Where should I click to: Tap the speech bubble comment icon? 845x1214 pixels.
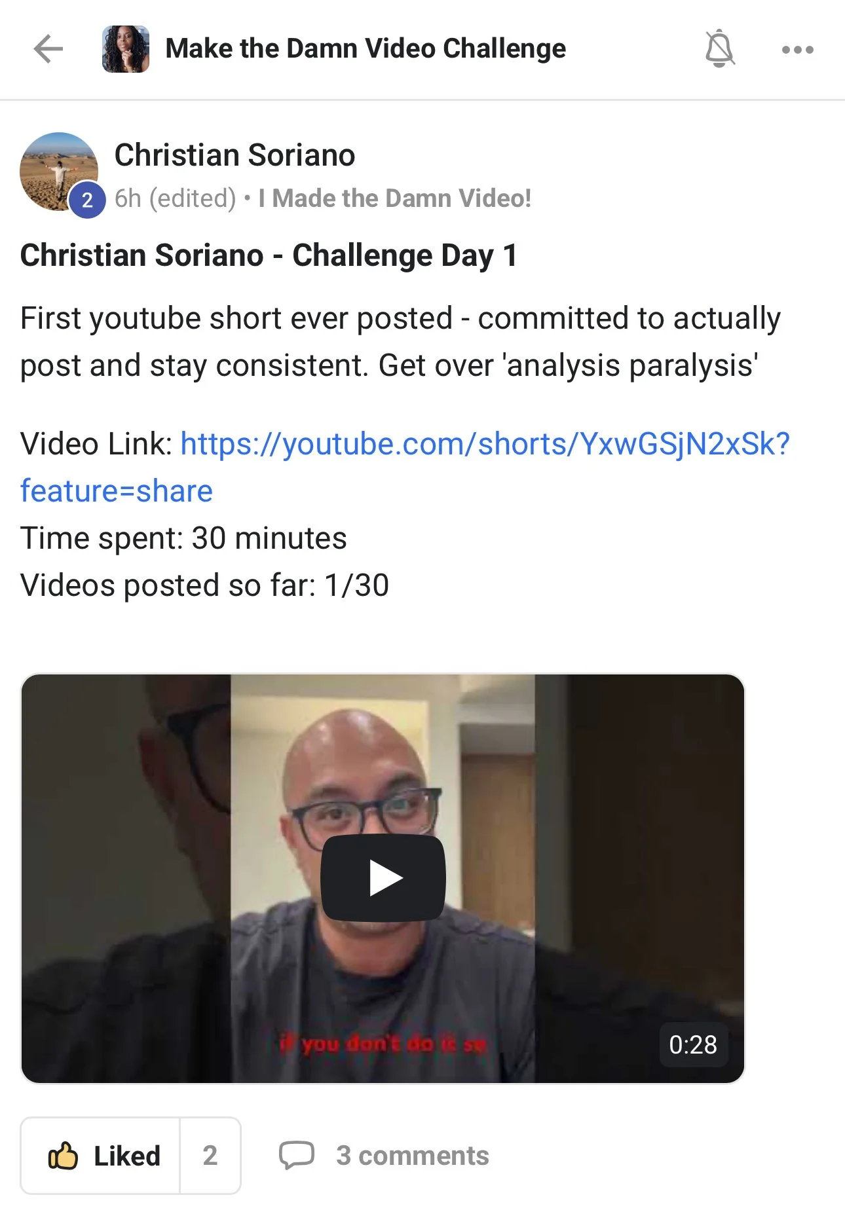click(x=297, y=1155)
